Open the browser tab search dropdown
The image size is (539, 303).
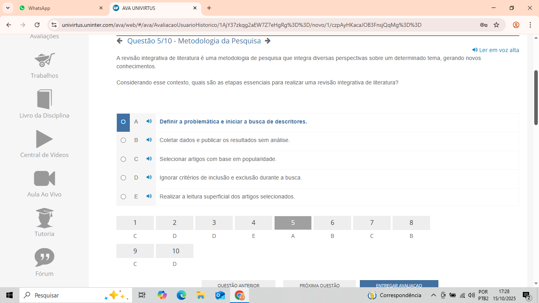pos(8,8)
